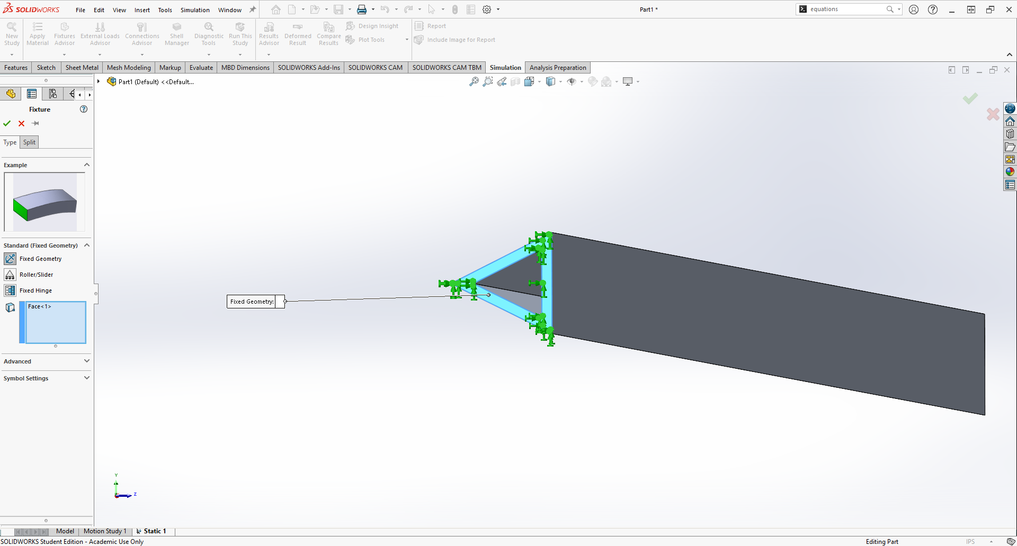Click Run This Study
Screen dimensions: 1017x546
coord(240,34)
